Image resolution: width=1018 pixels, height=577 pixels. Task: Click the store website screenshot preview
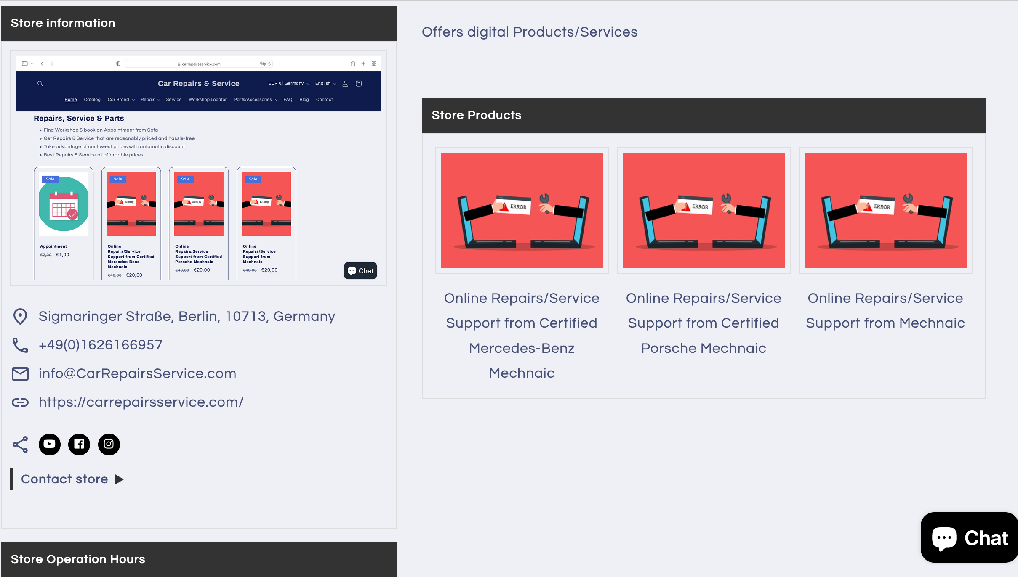point(198,168)
